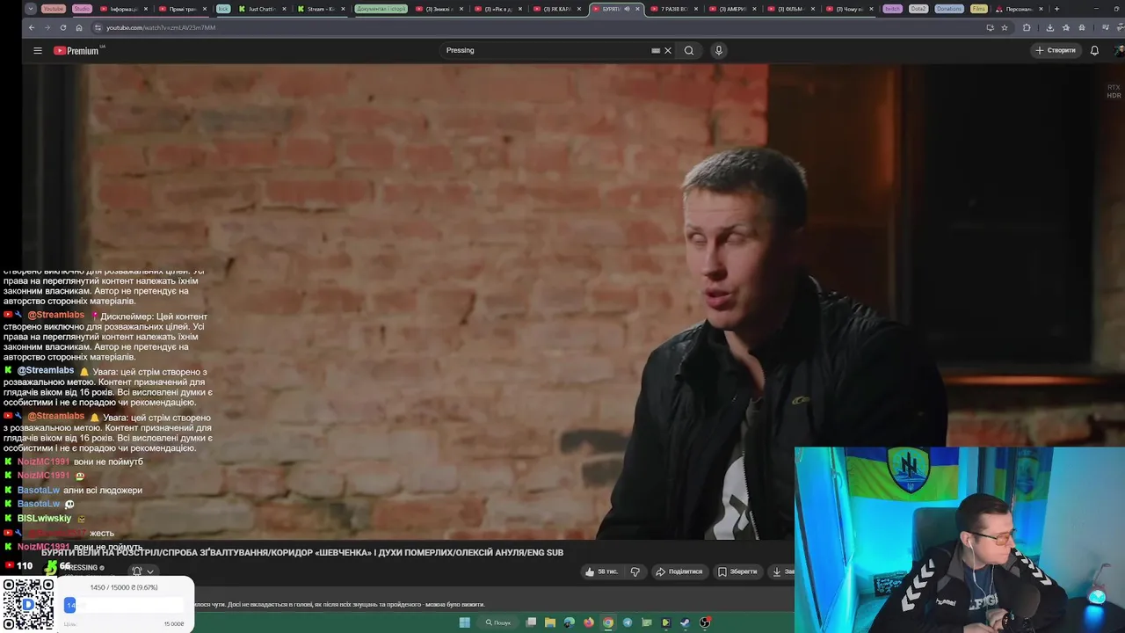Share the video via Поділитися
The image size is (1125, 633).
[x=679, y=571]
